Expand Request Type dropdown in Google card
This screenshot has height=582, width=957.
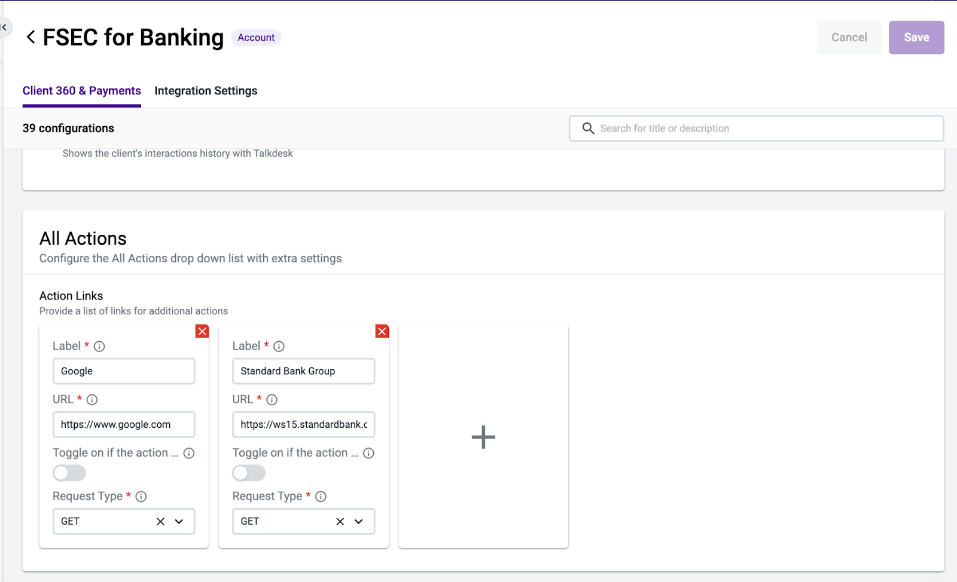179,521
